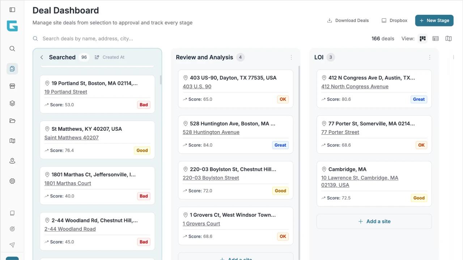
Task: Open the LOI column options menu
Action: 430,57
